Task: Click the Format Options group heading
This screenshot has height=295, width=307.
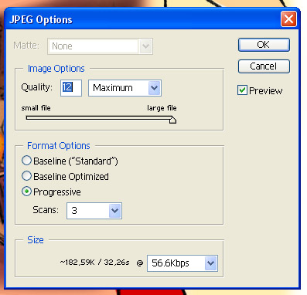Action: click(x=59, y=146)
